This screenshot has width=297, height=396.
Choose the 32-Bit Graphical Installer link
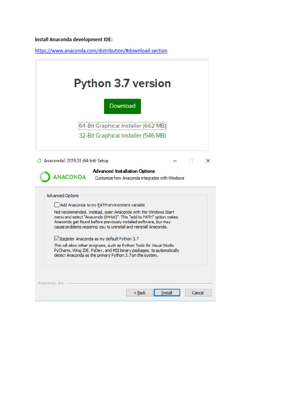(123, 136)
